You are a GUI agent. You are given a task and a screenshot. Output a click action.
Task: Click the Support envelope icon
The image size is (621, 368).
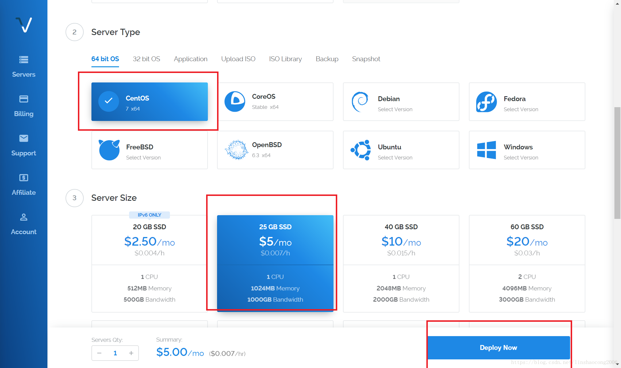(x=24, y=138)
